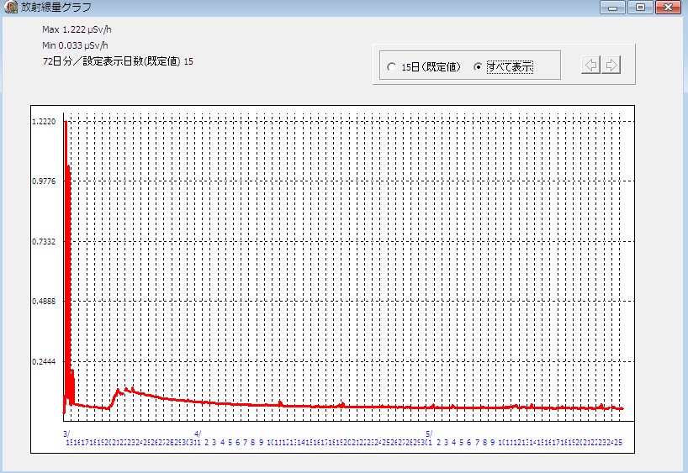688x473 pixels.
Task: Click the 0.4888 y-axis label
Action: (44, 302)
